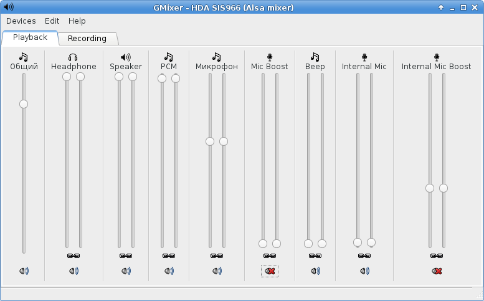
Task: Mute the Микрофон channel
Action: (217, 271)
